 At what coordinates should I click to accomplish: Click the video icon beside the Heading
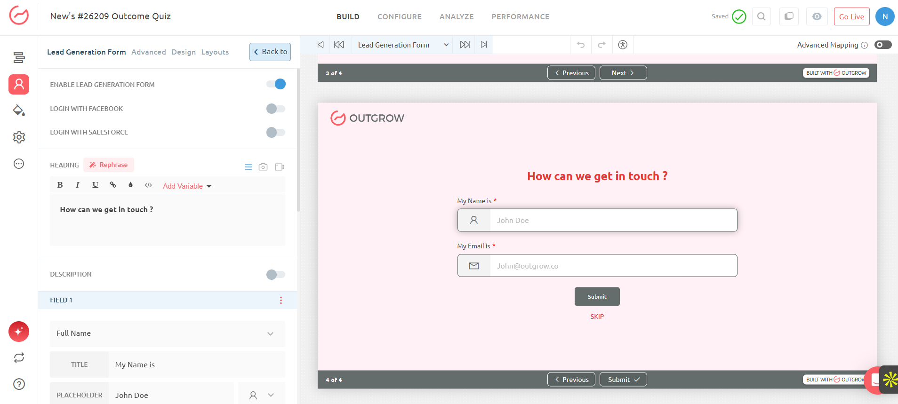point(280,167)
